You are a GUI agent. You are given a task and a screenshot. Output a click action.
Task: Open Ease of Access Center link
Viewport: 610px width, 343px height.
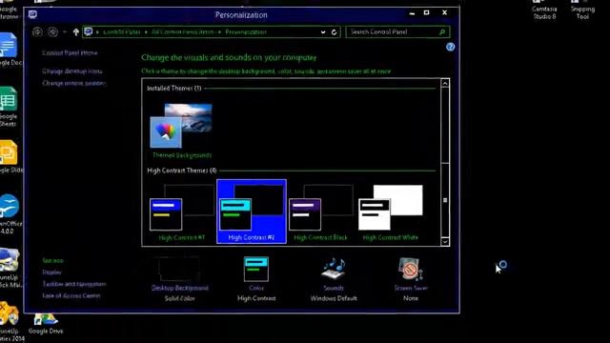click(71, 295)
